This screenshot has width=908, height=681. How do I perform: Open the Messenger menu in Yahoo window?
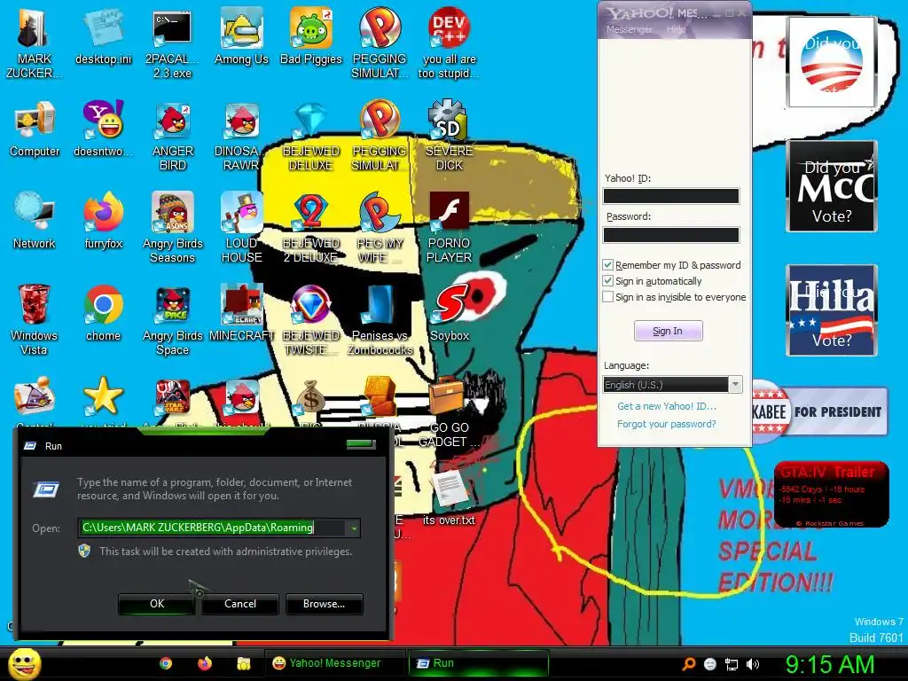[x=629, y=29]
